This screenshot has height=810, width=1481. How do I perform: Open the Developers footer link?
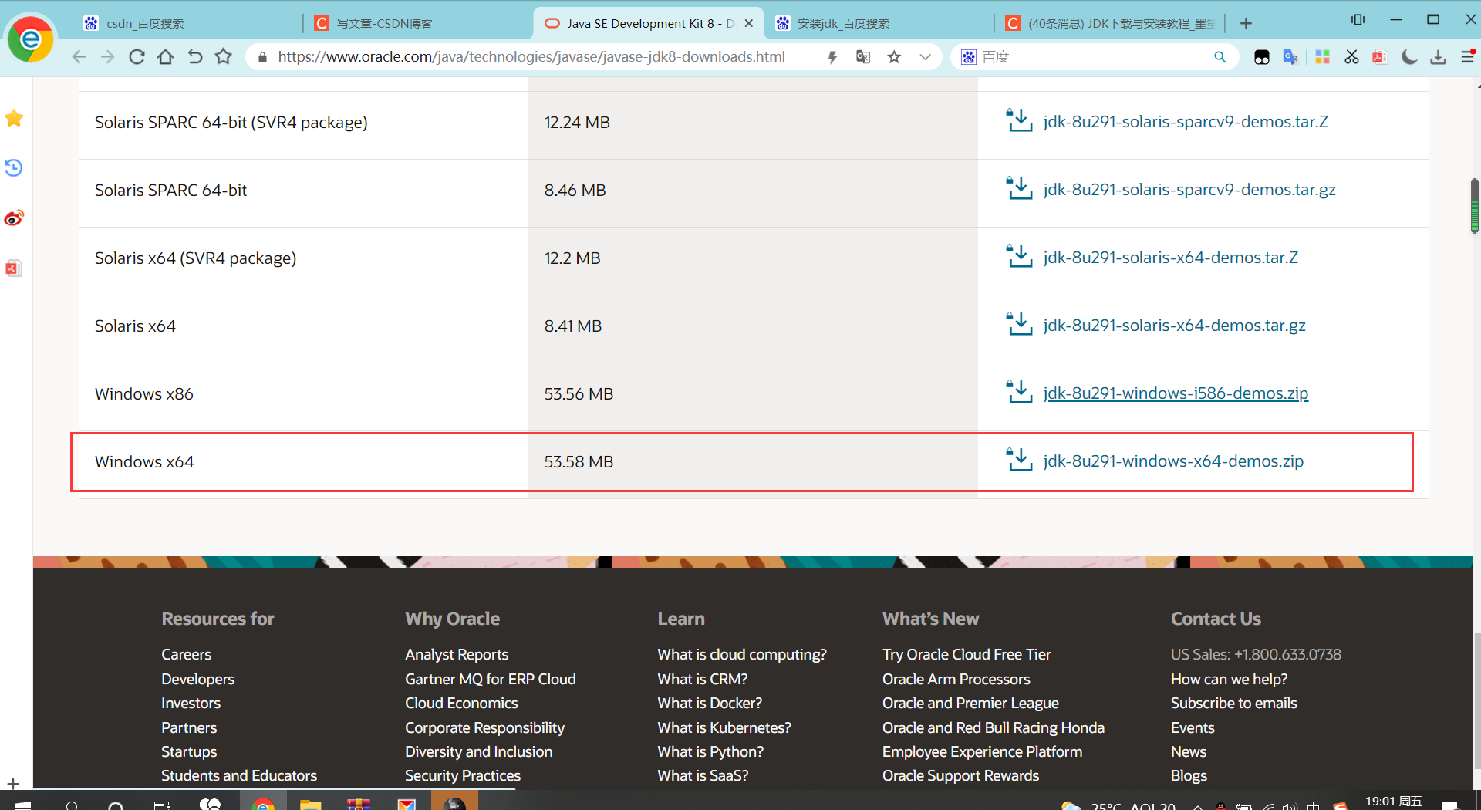click(197, 679)
